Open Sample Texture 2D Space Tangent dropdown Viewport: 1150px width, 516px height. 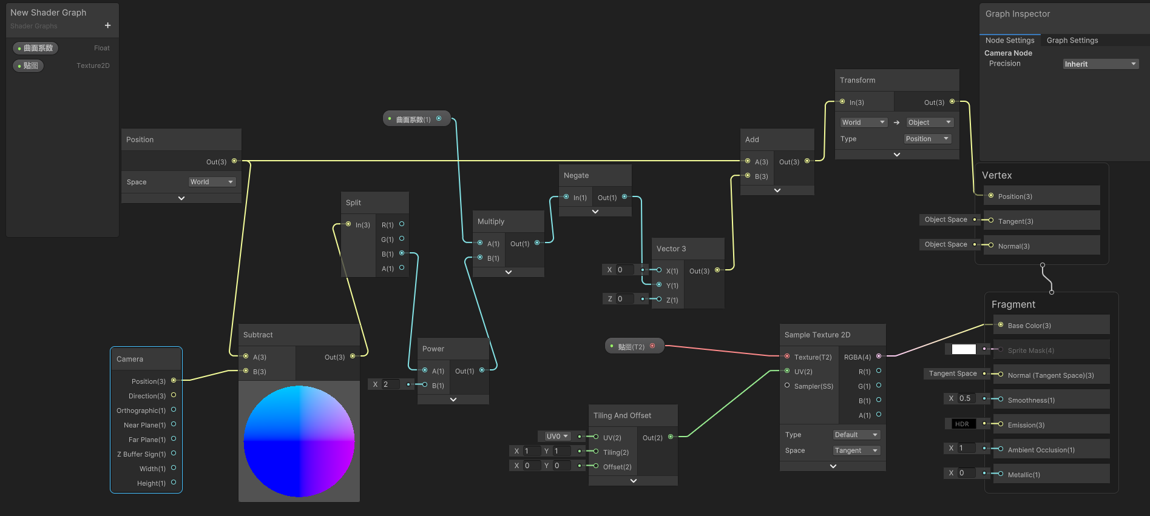856,451
